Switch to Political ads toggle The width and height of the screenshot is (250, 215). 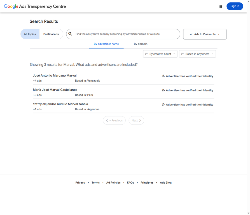[x=51, y=34]
